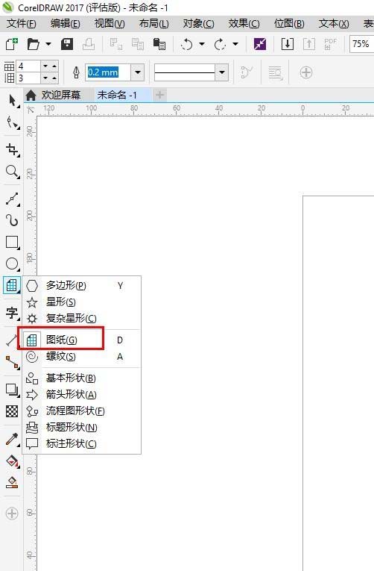The height and width of the screenshot is (571, 374).
Task: Open the 文本(X) menu
Action: [x=334, y=24]
